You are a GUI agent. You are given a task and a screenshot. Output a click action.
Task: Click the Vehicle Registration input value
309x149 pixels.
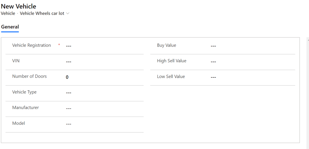(103, 46)
